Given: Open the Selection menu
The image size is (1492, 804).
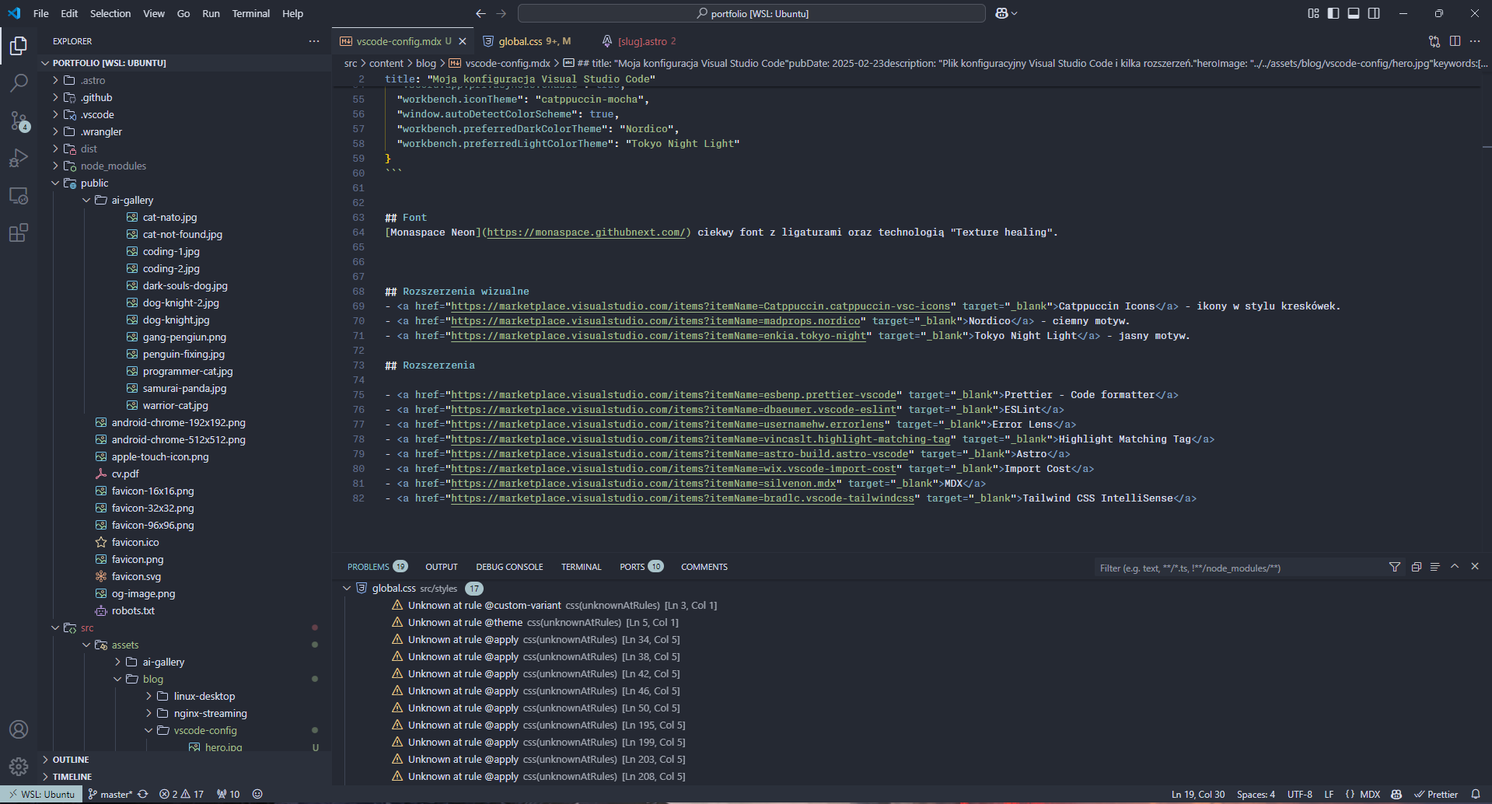Looking at the screenshot, I should (x=110, y=13).
